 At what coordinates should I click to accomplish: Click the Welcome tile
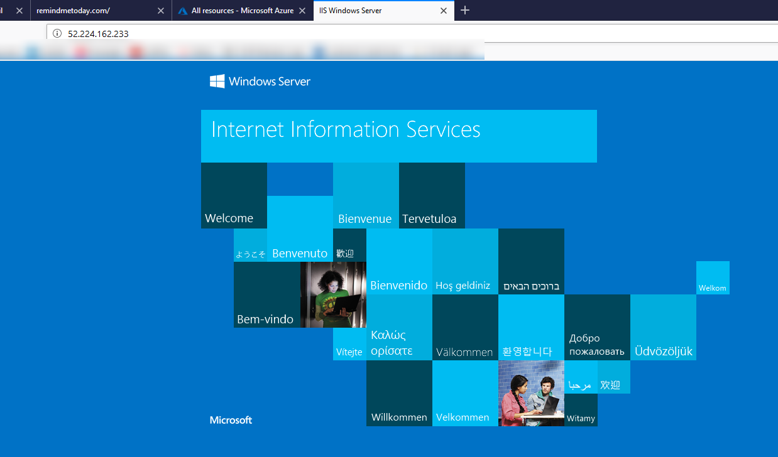tap(234, 195)
